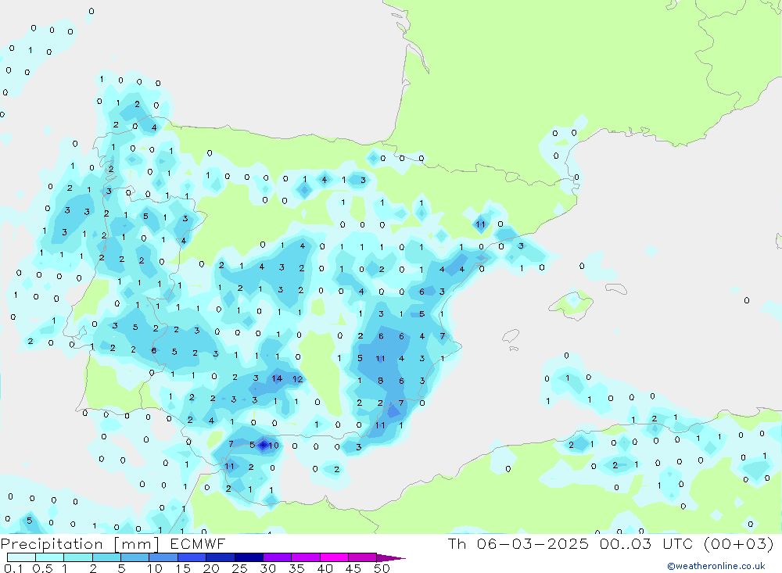Click the 1–2 mm legend color swatch

click(78, 557)
